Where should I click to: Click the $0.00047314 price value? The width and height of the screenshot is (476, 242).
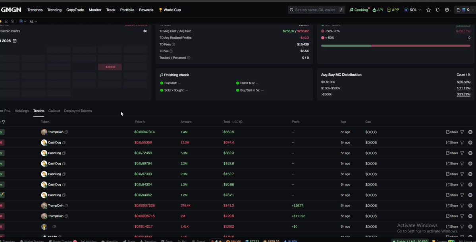tap(145, 132)
